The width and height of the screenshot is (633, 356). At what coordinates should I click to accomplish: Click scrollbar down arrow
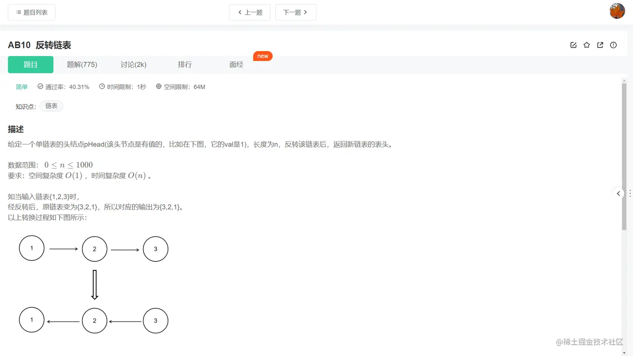(x=624, y=353)
